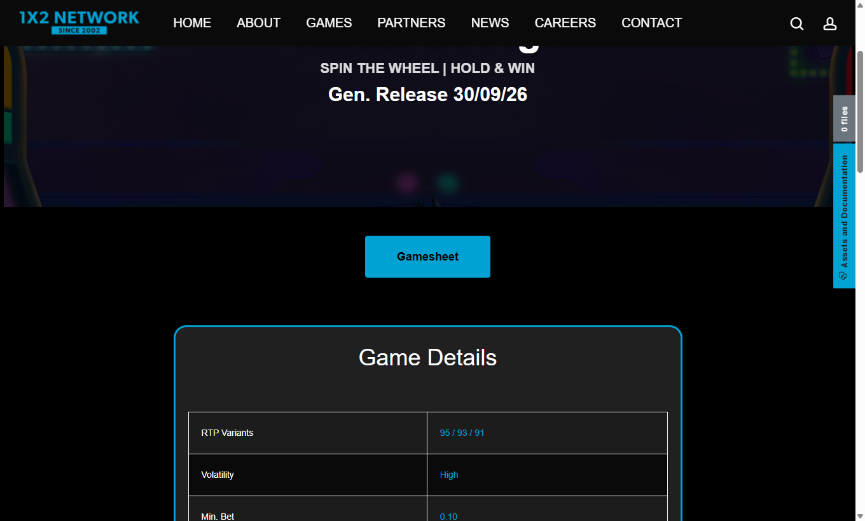865x521 pixels.
Task: Select Partners in the navigation bar
Action: (412, 23)
